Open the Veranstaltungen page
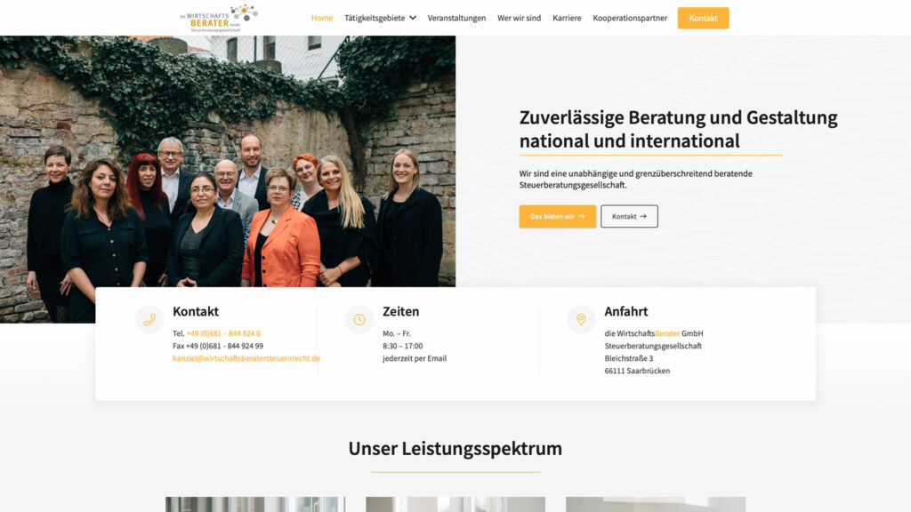 tap(456, 18)
